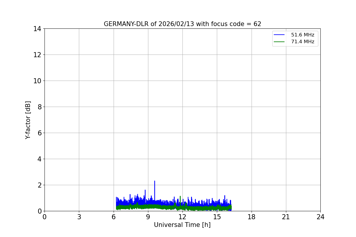This screenshot has width=356, height=237.
Task: Click the blue line legend swatch
Action: click(279, 35)
